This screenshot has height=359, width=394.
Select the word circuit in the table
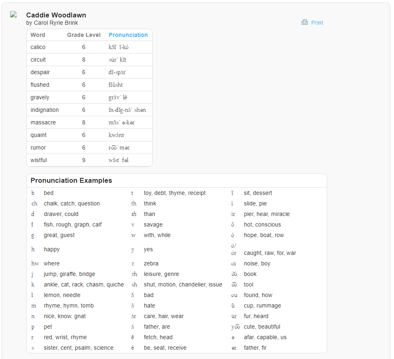point(38,60)
